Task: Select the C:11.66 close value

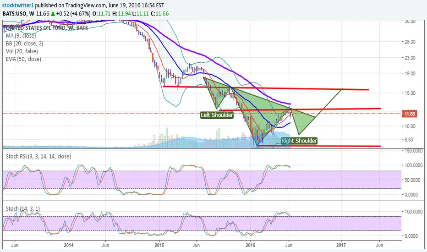Action: click(x=160, y=13)
